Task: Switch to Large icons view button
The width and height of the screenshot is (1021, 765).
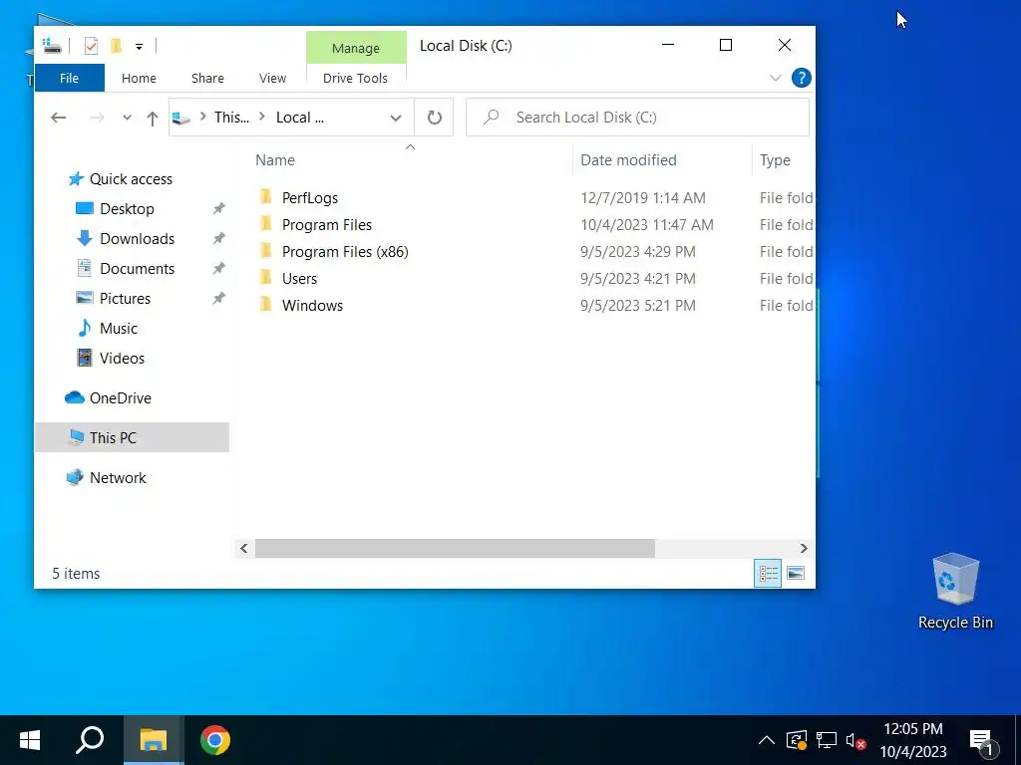Action: 796,573
